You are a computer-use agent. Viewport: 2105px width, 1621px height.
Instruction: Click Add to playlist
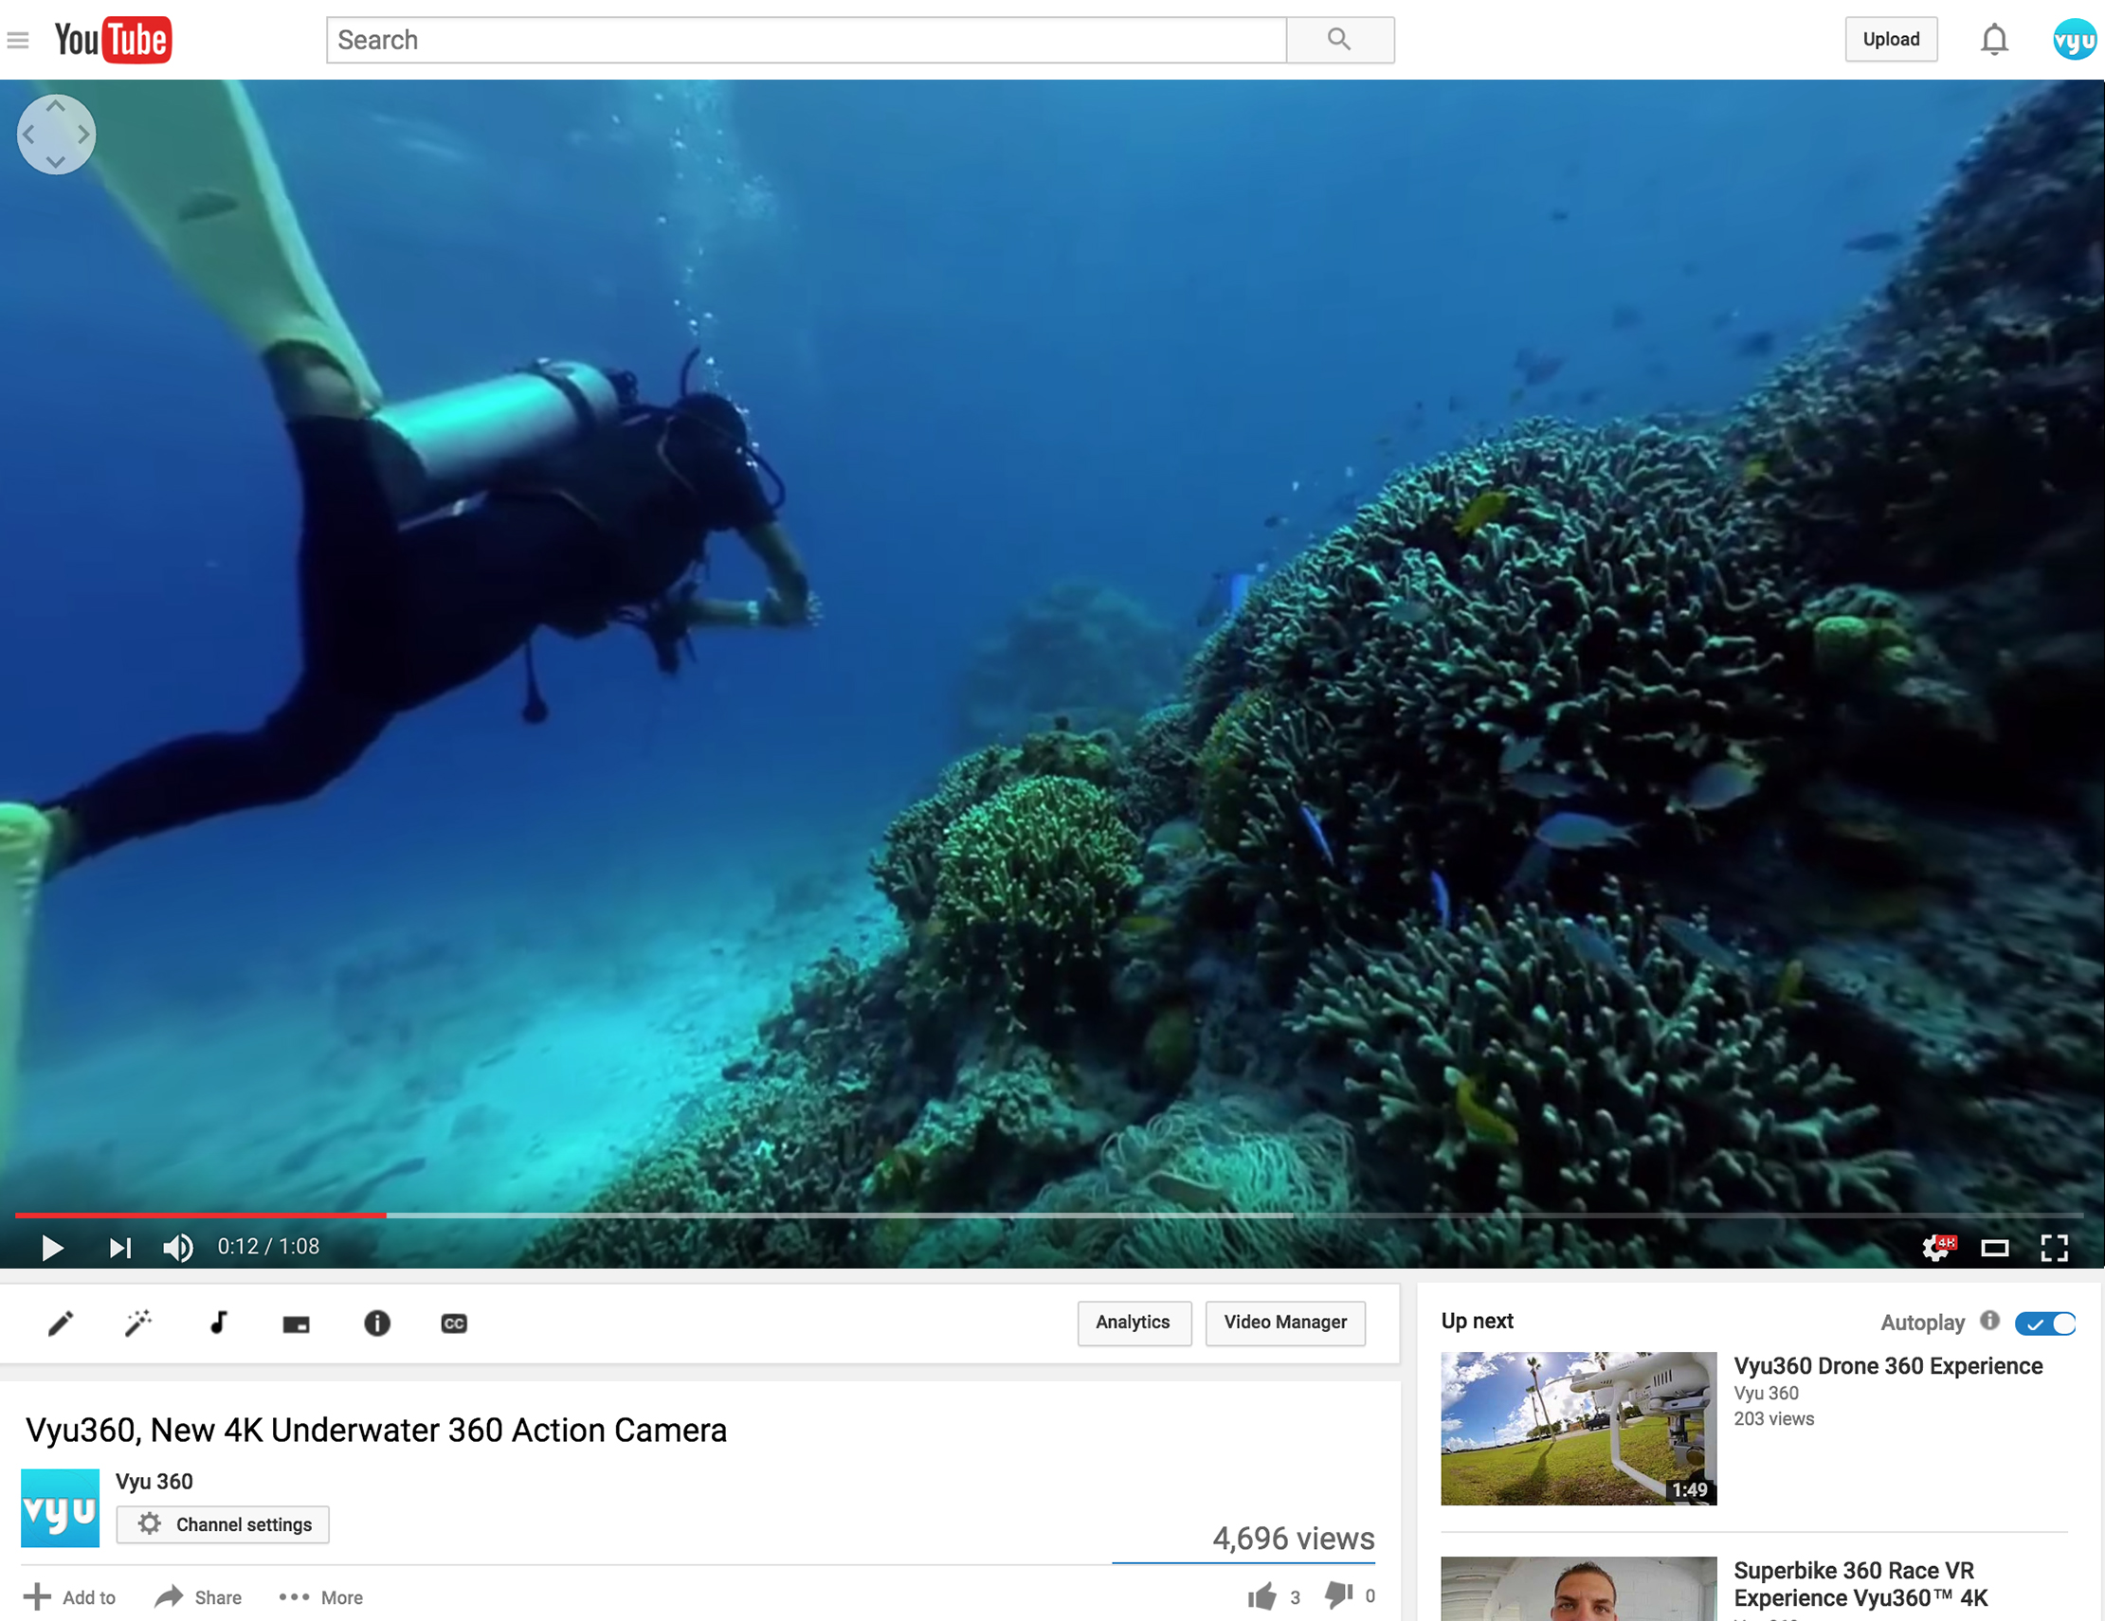69,1597
